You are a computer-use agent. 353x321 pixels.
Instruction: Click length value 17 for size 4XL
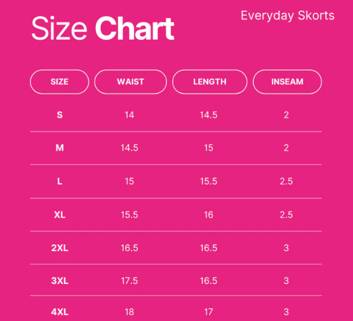pyautogui.click(x=209, y=312)
